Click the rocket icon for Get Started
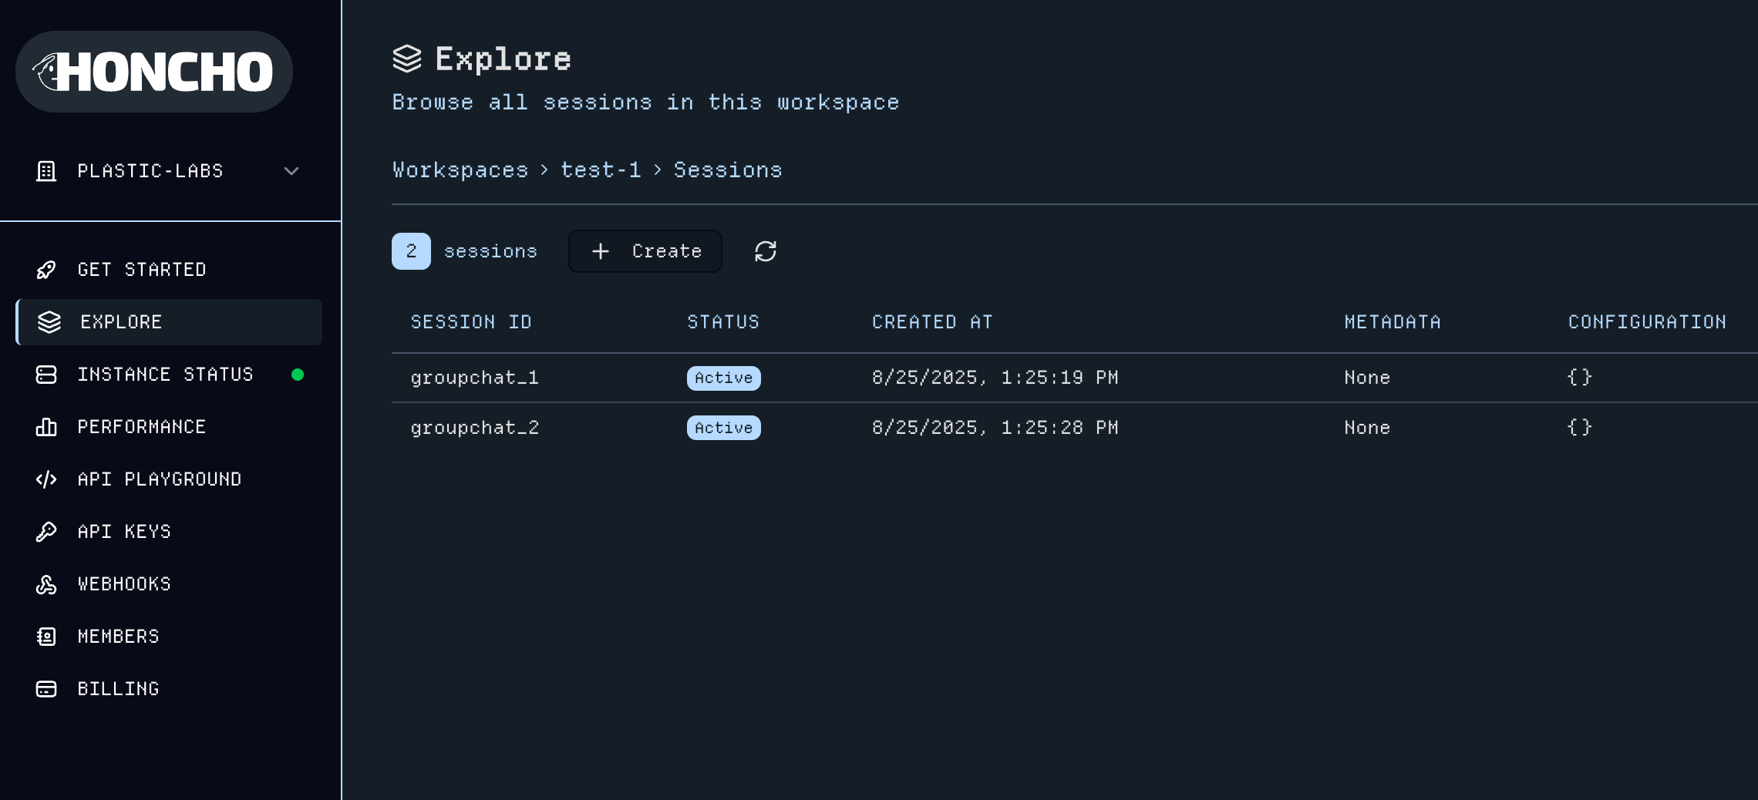1758x800 pixels. (x=46, y=270)
